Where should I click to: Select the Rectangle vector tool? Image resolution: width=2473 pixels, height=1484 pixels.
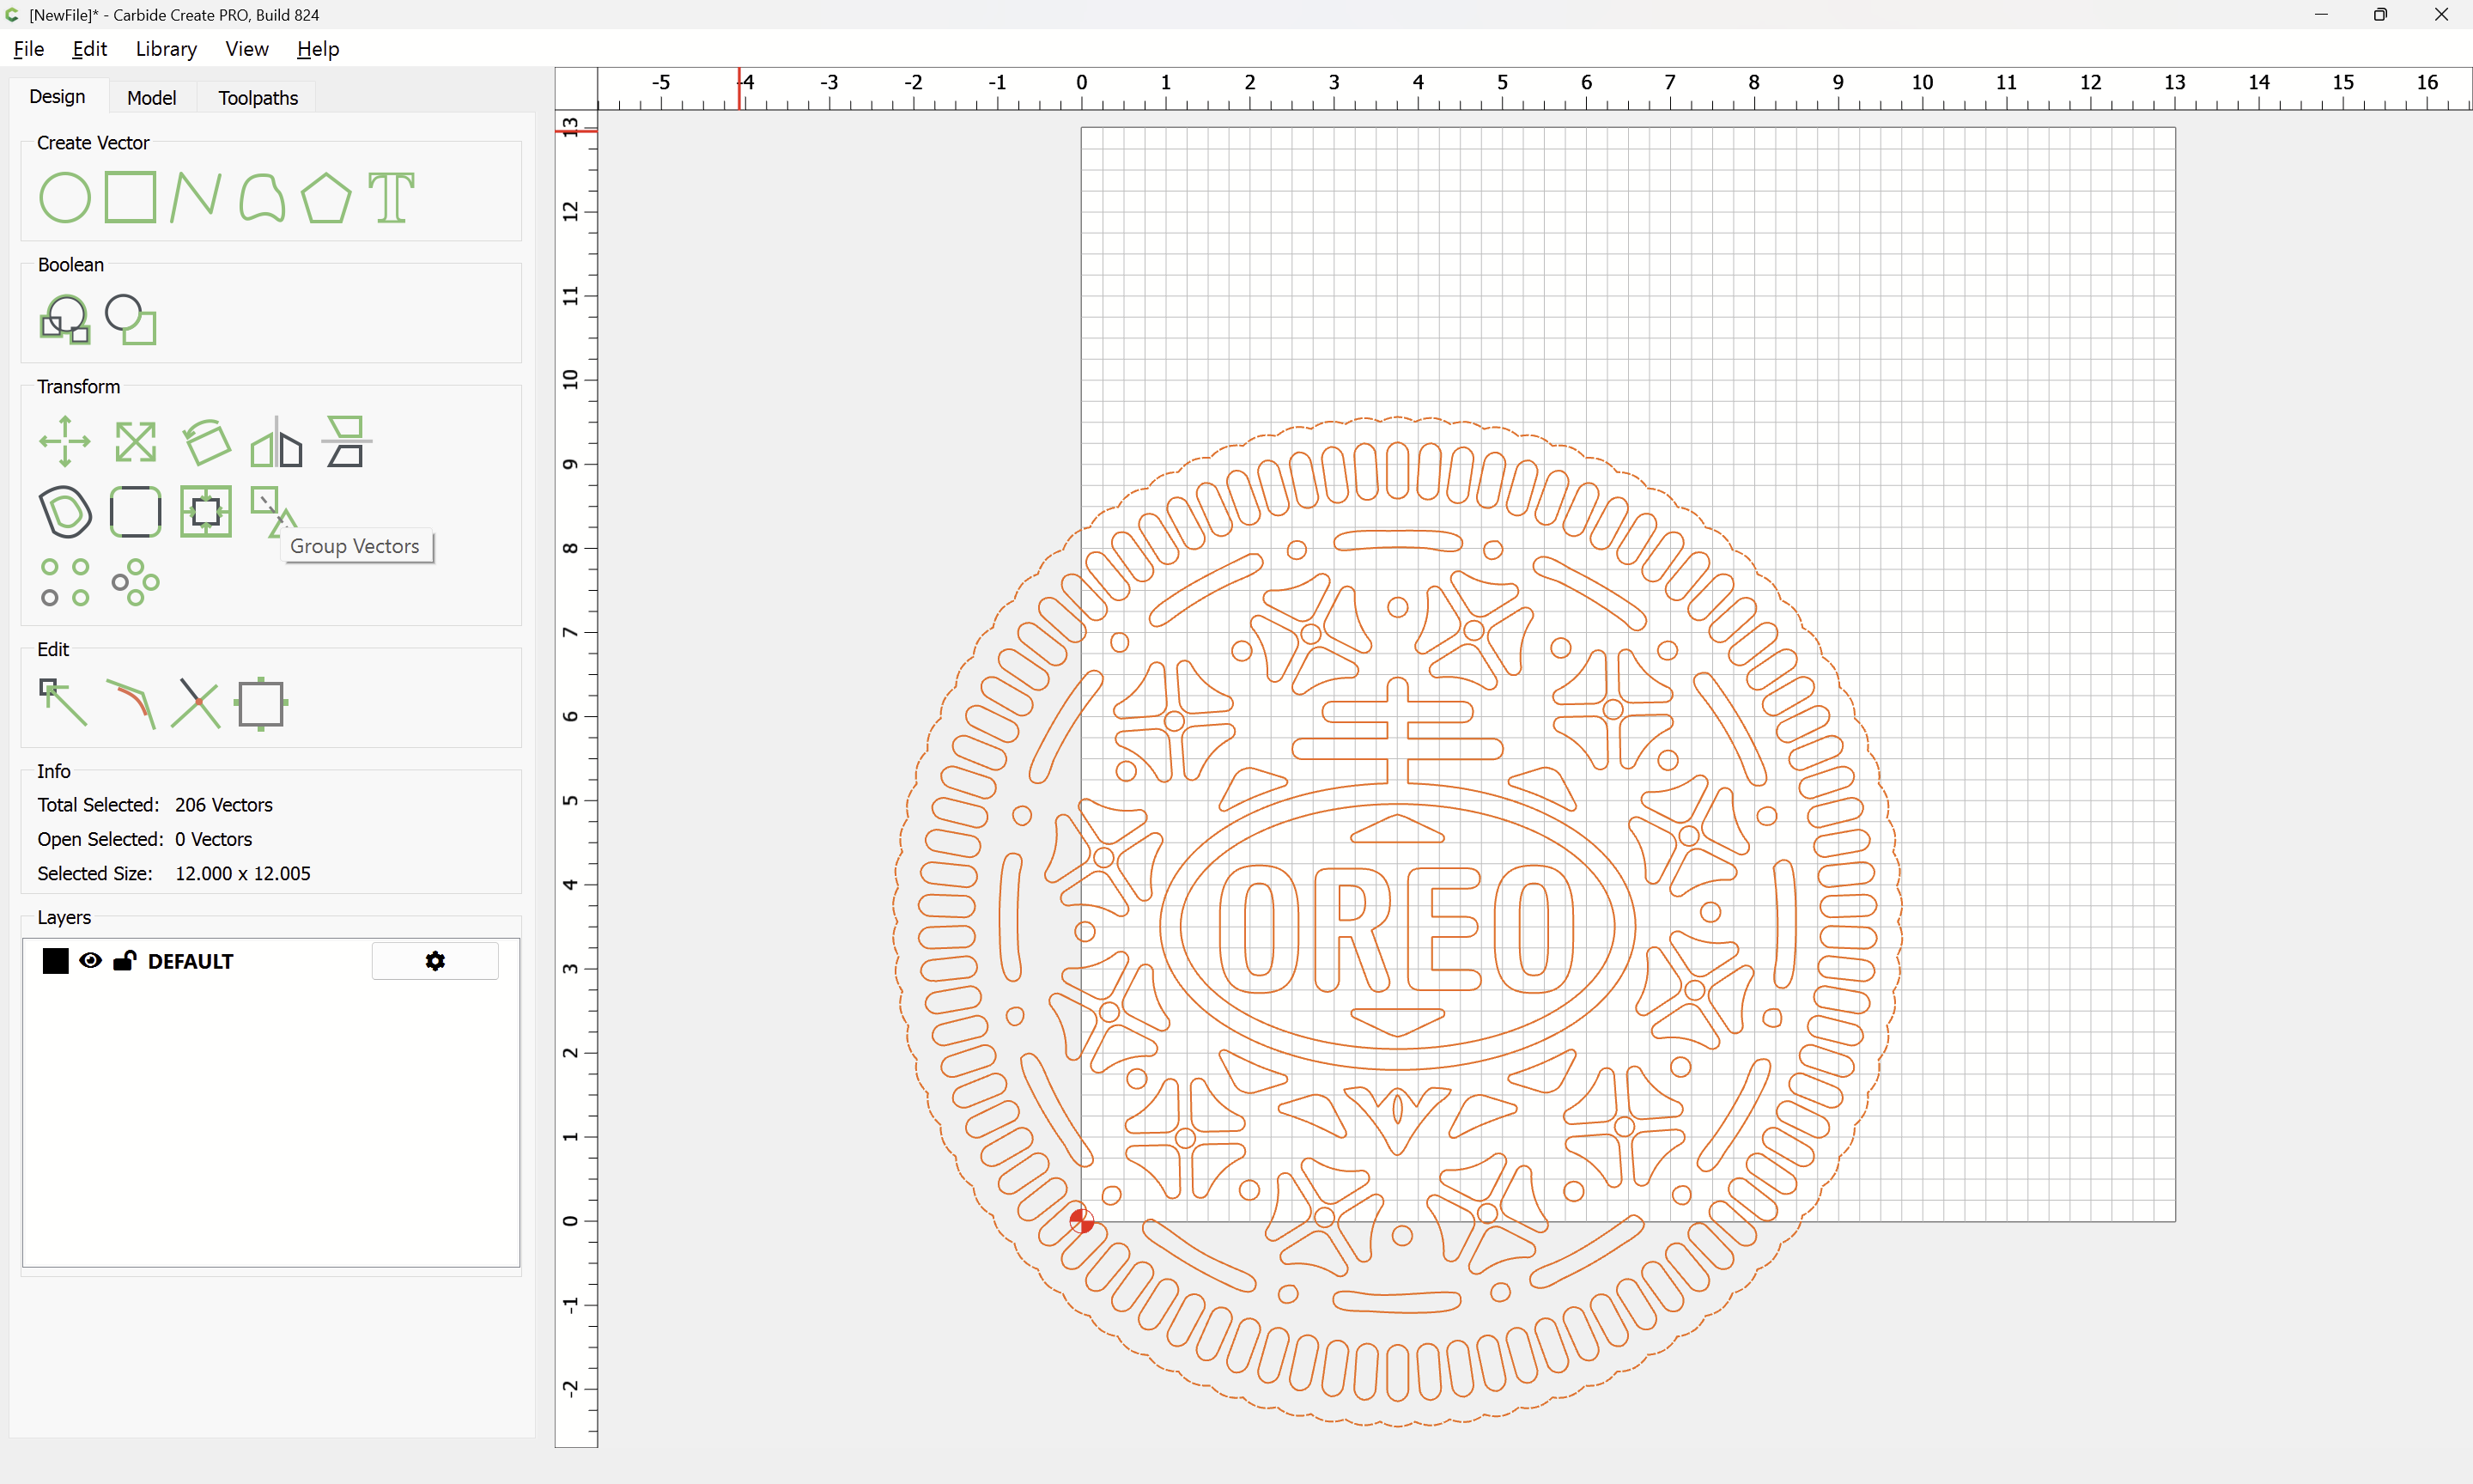(x=130, y=197)
